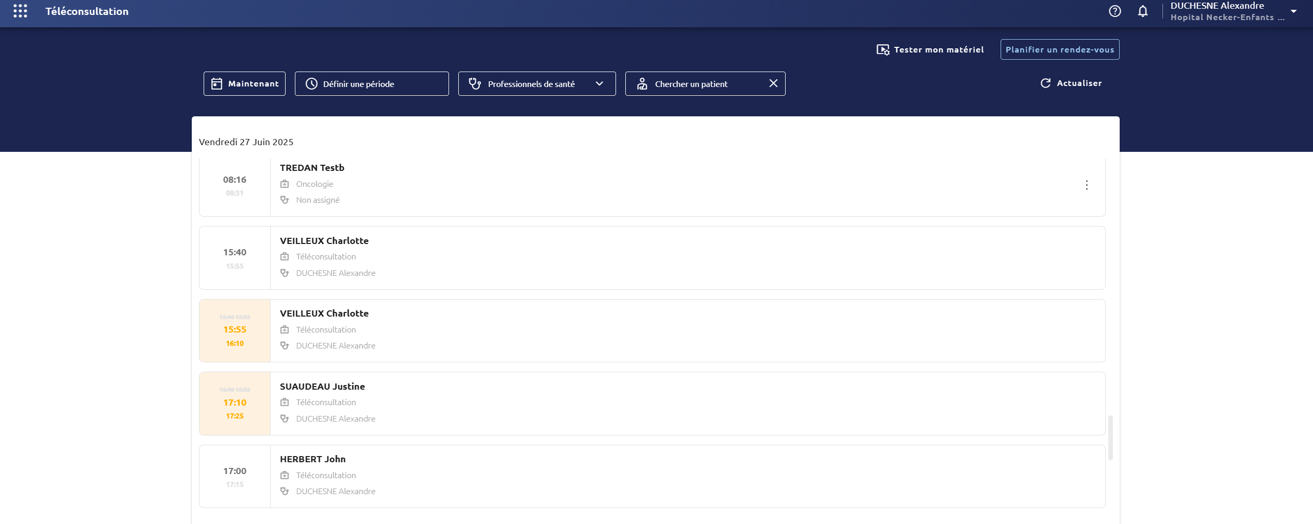Expand the Professionnels de santé dropdown
The height and width of the screenshot is (524, 1313).
[x=537, y=83]
